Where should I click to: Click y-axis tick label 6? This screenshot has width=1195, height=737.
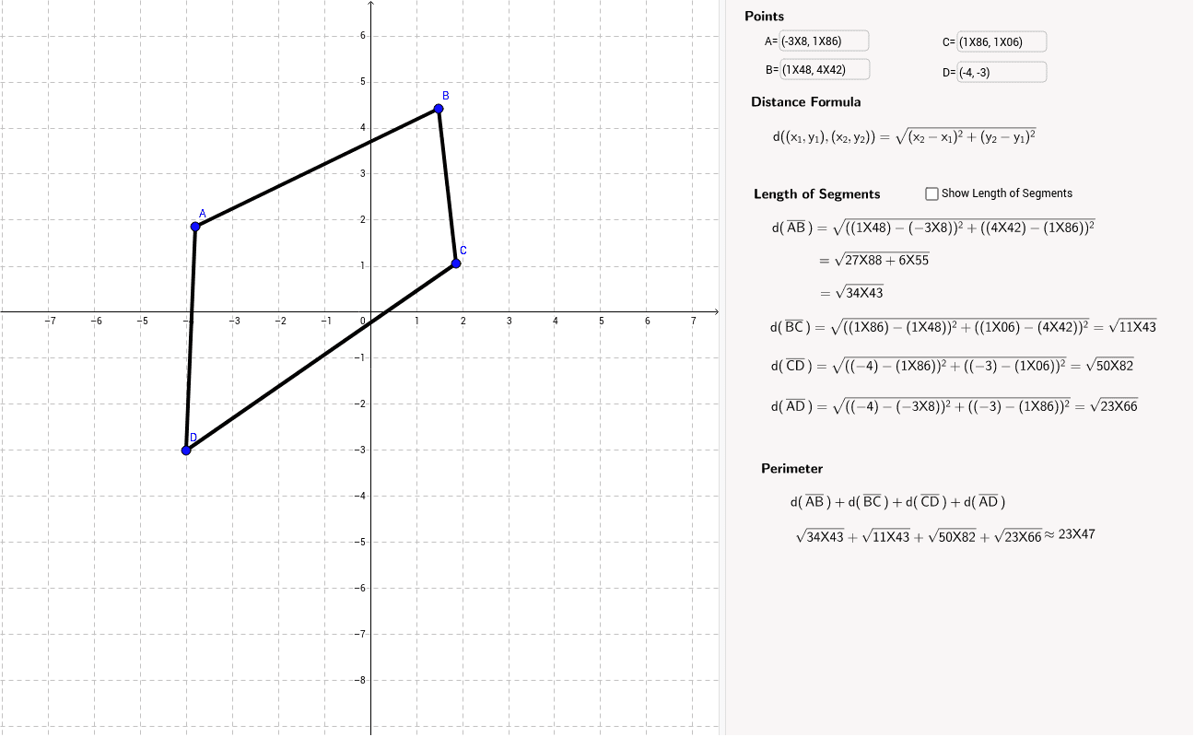tap(363, 36)
